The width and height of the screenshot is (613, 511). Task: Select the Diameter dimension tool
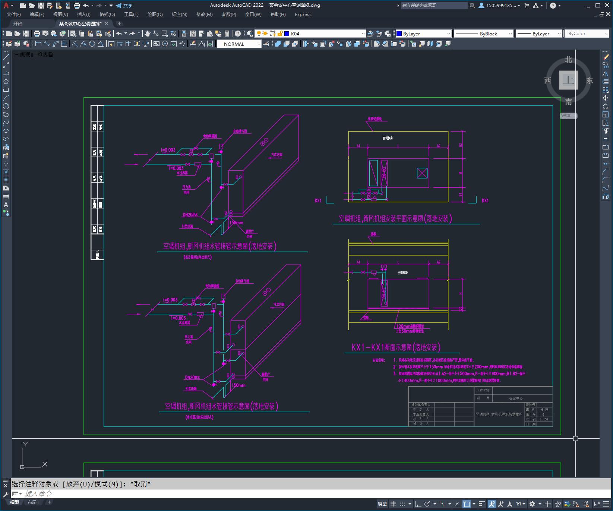click(92, 44)
